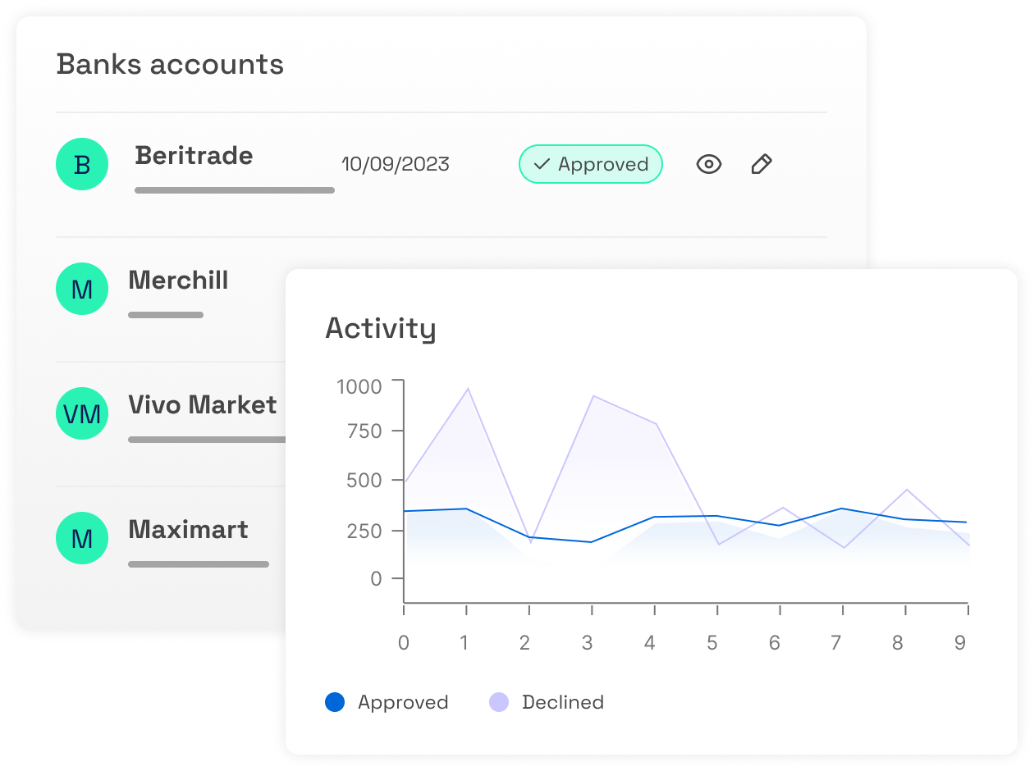Click the blue Approved legend dot

pos(335,702)
